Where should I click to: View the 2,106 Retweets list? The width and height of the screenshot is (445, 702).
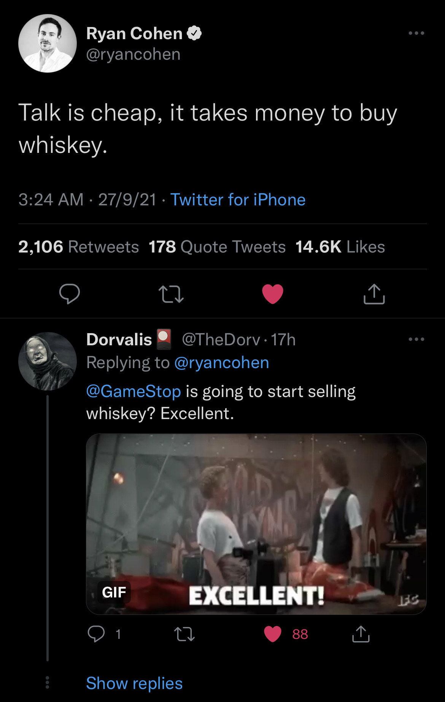pos(79,247)
